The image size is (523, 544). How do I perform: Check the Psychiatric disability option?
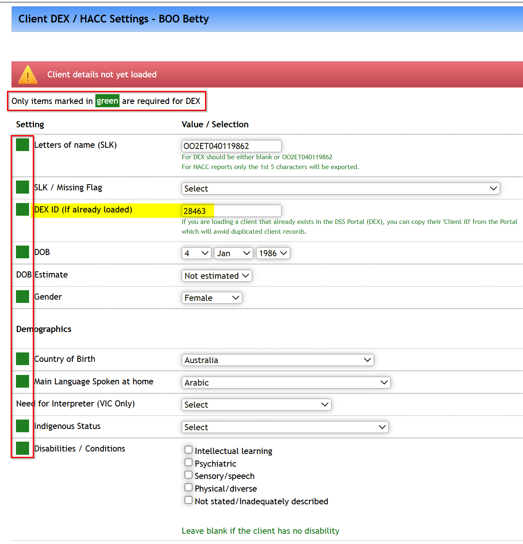click(x=188, y=462)
